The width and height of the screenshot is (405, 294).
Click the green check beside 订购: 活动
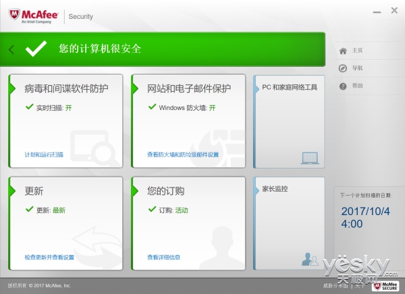pyautogui.click(x=152, y=209)
